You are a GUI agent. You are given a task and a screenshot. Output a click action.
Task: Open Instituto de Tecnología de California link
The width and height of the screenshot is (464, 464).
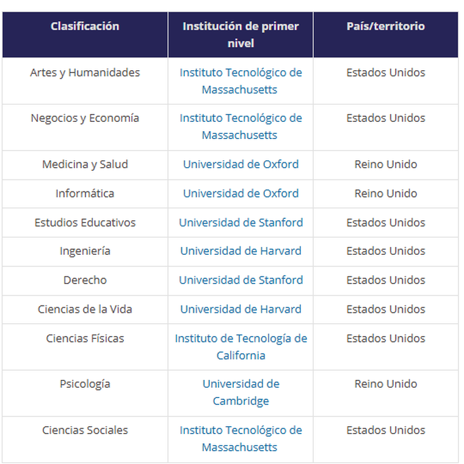tap(241, 347)
